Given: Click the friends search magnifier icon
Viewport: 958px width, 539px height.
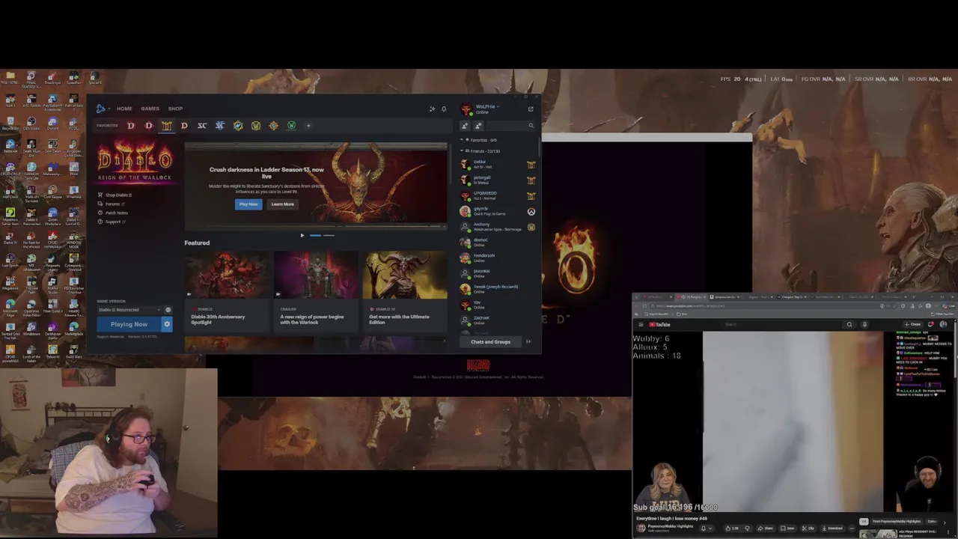Looking at the screenshot, I should (531, 126).
